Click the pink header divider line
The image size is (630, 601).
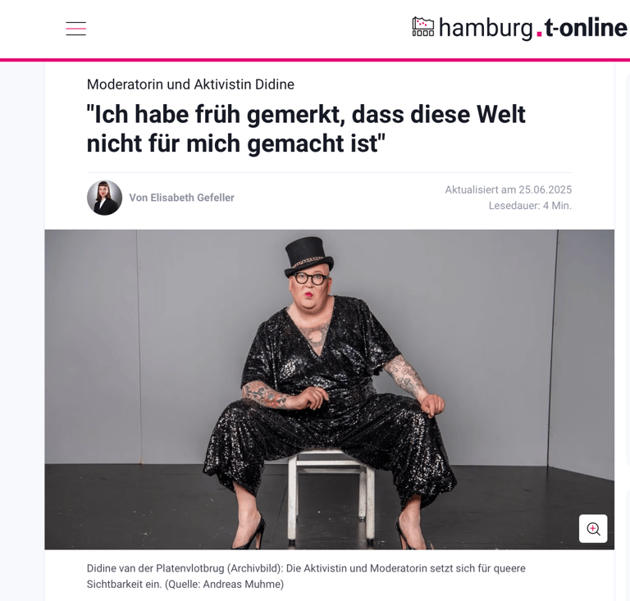315,60
